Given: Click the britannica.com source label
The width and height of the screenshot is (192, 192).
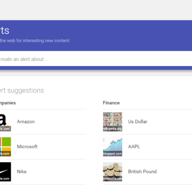Looking at the screenshot, I should [113, 179].
